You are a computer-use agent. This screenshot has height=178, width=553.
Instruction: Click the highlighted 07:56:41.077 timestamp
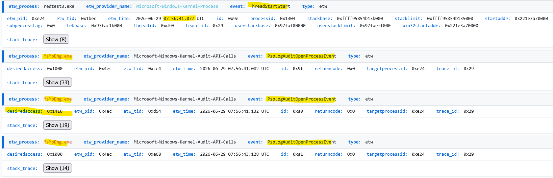click(x=179, y=19)
